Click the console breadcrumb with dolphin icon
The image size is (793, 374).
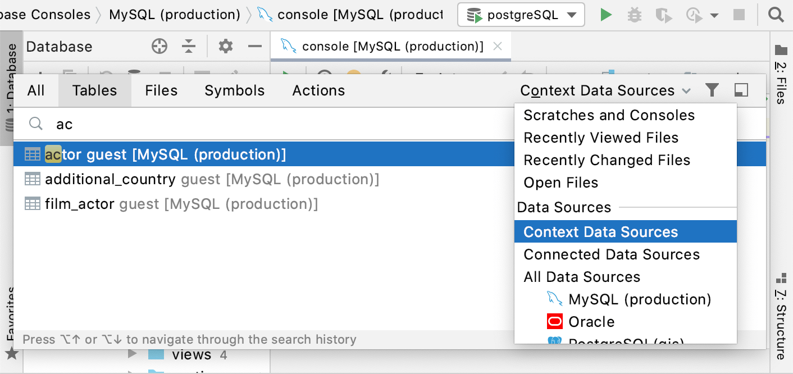[x=350, y=15]
